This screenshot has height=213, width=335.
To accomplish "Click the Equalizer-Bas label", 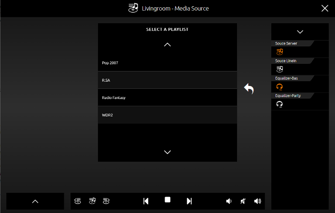I will pos(287,78).
